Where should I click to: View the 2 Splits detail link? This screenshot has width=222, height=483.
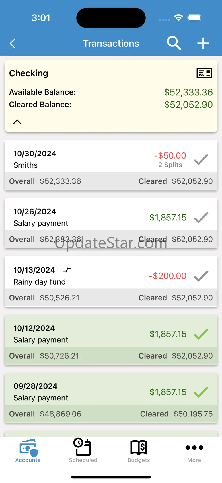[x=170, y=165]
